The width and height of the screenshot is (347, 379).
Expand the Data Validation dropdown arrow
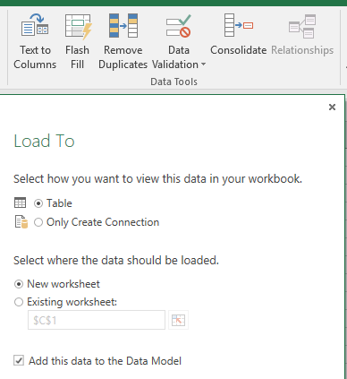pyautogui.click(x=203, y=65)
